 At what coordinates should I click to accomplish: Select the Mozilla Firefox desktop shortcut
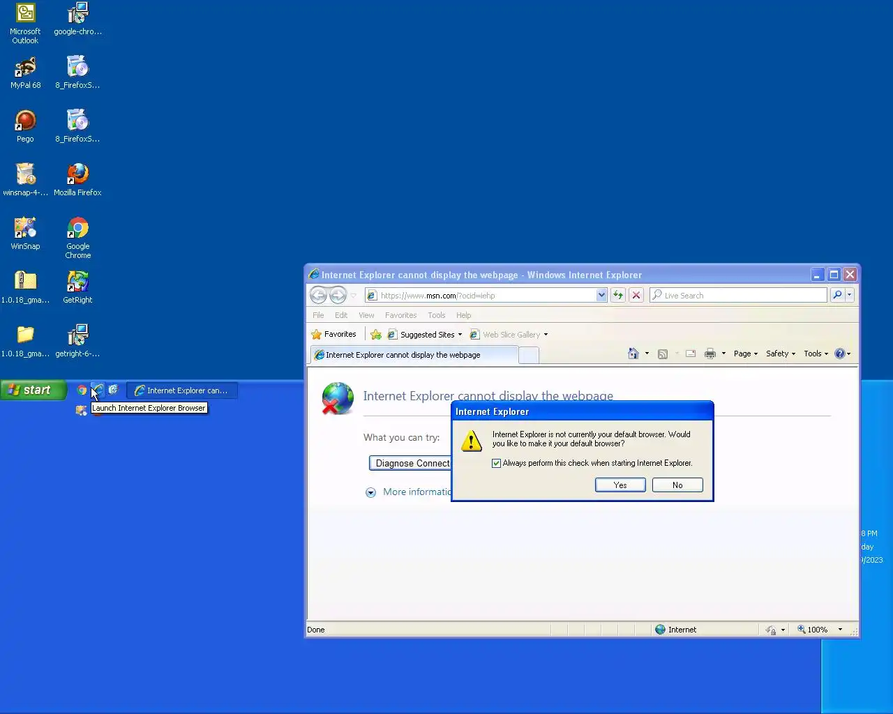tap(77, 180)
